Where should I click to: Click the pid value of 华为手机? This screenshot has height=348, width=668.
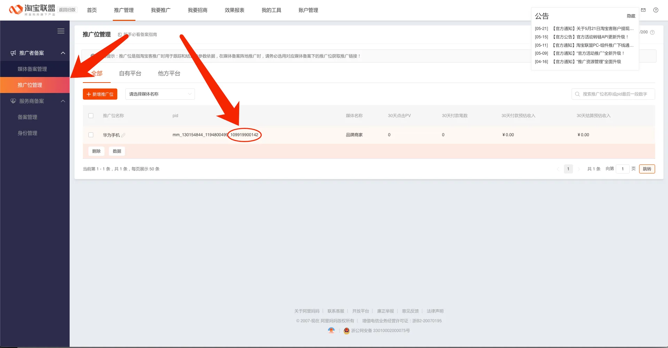pos(215,135)
